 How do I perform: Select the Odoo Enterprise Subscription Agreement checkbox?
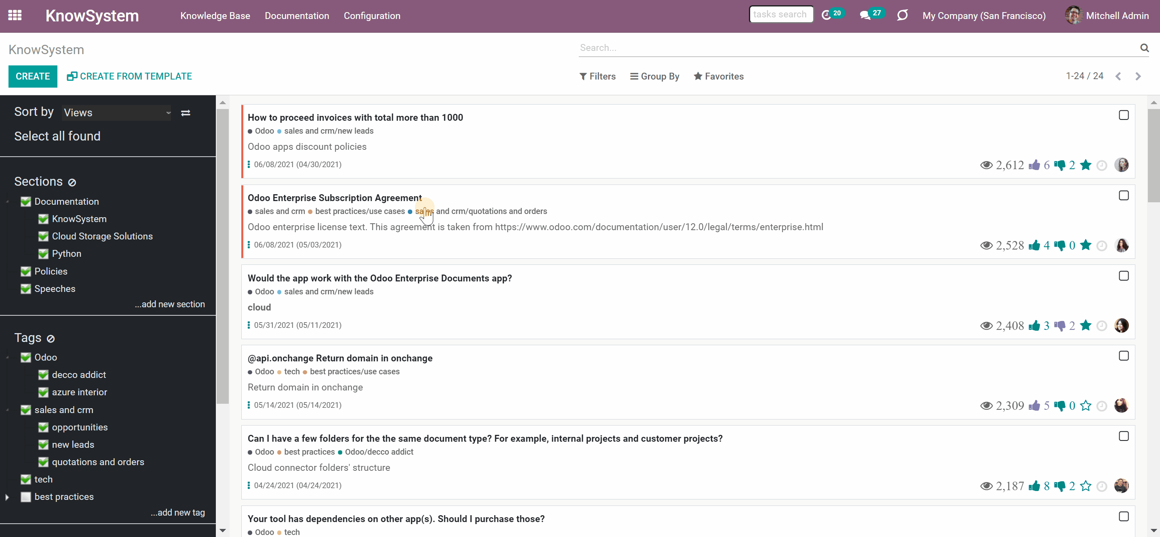point(1124,196)
